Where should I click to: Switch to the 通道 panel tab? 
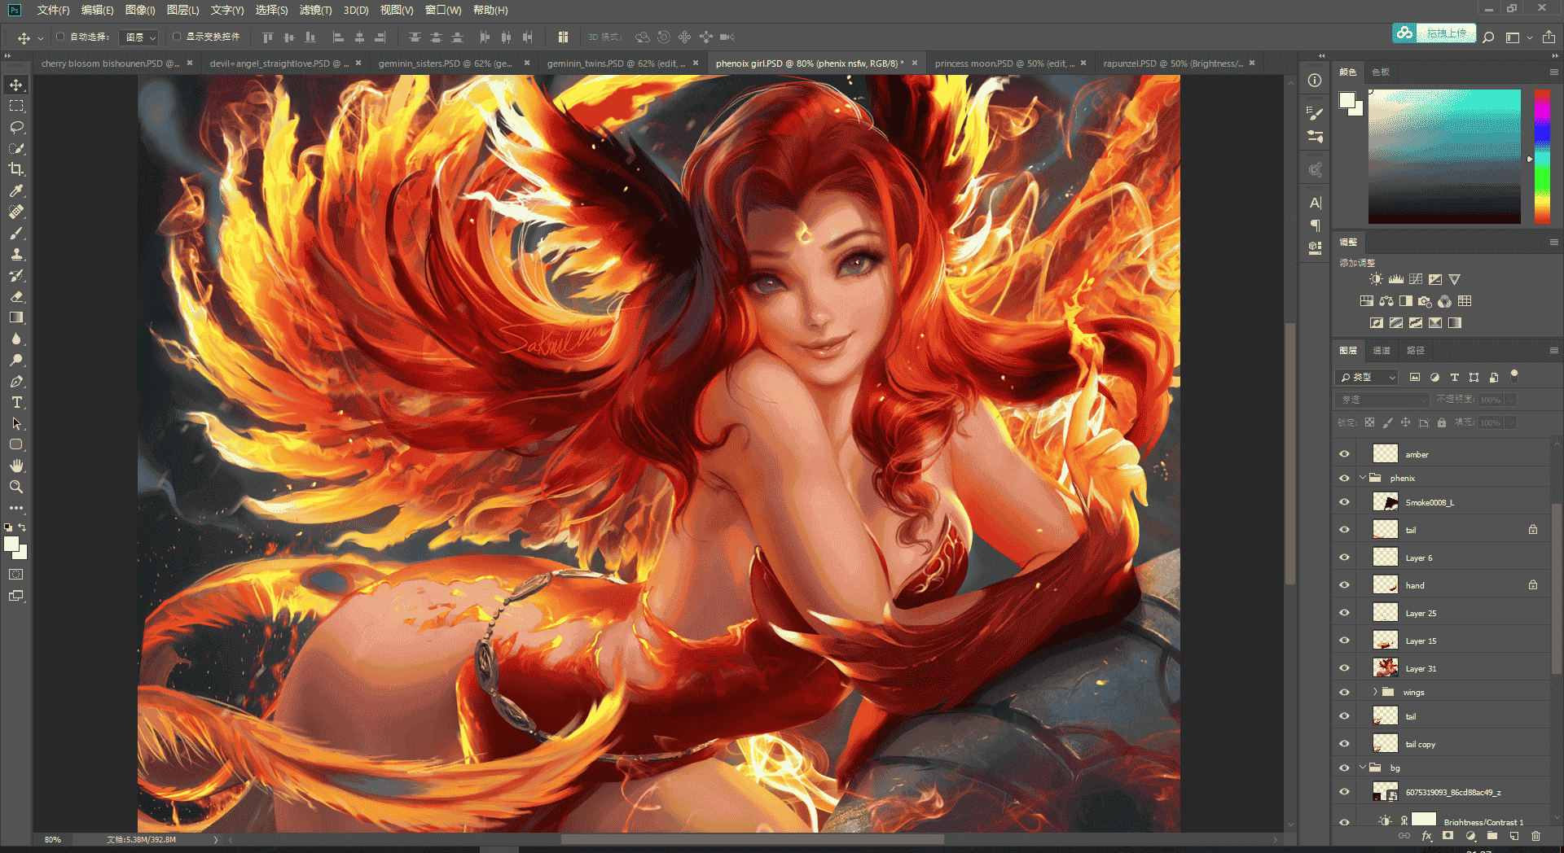(x=1382, y=351)
